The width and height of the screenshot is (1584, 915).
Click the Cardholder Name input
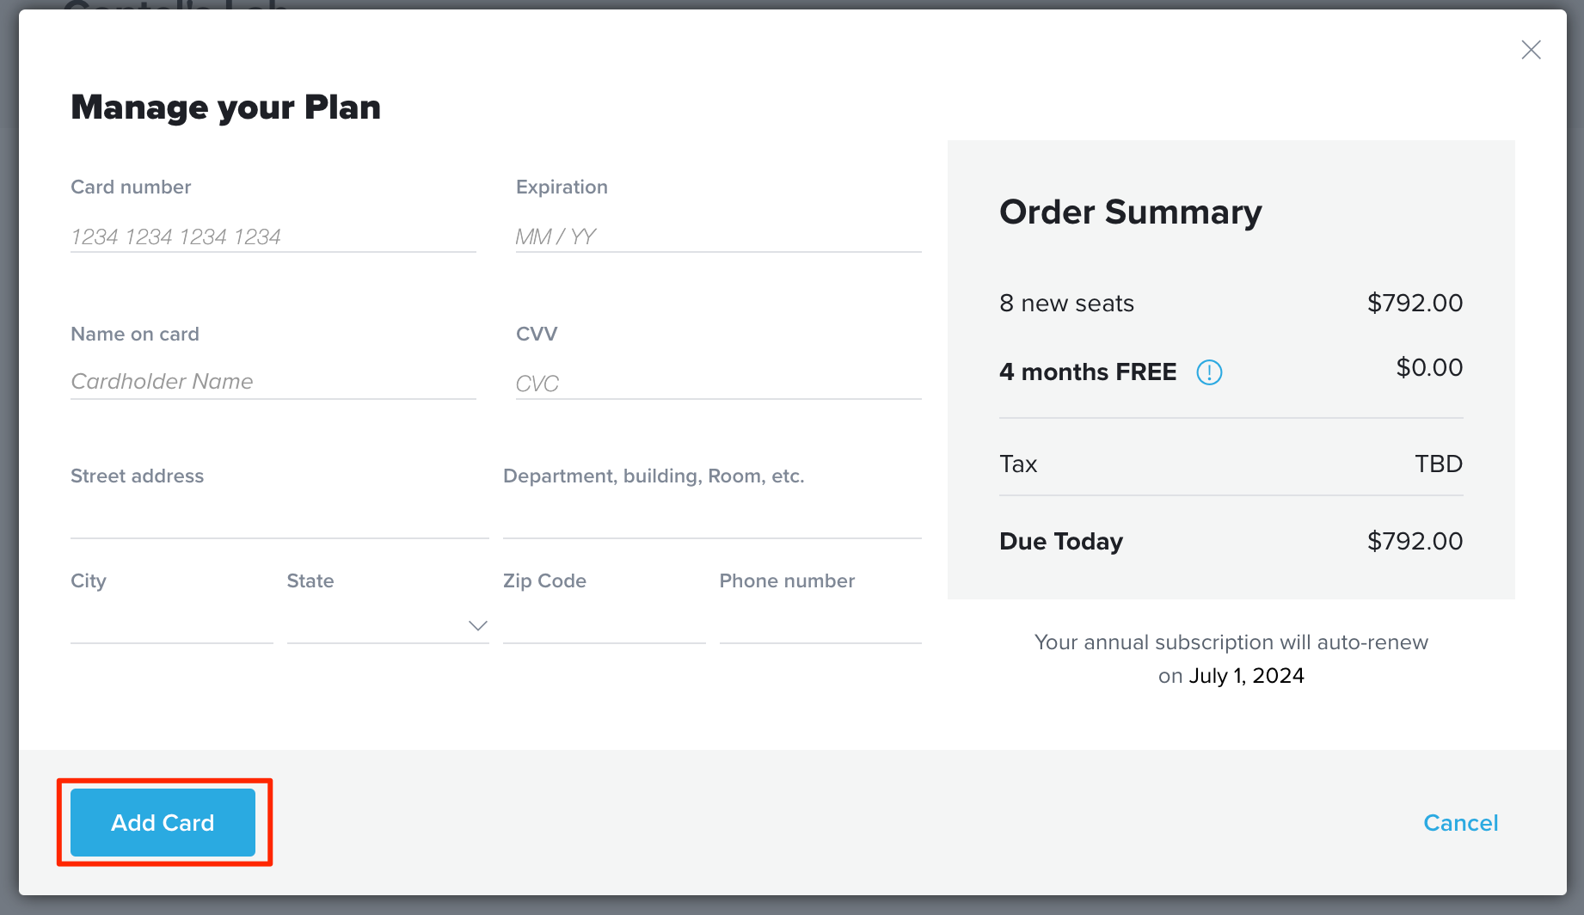[x=273, y=382]
